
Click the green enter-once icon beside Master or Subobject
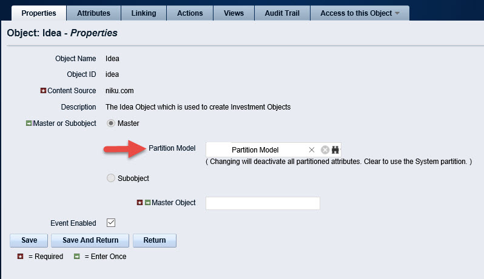point(29,123)
